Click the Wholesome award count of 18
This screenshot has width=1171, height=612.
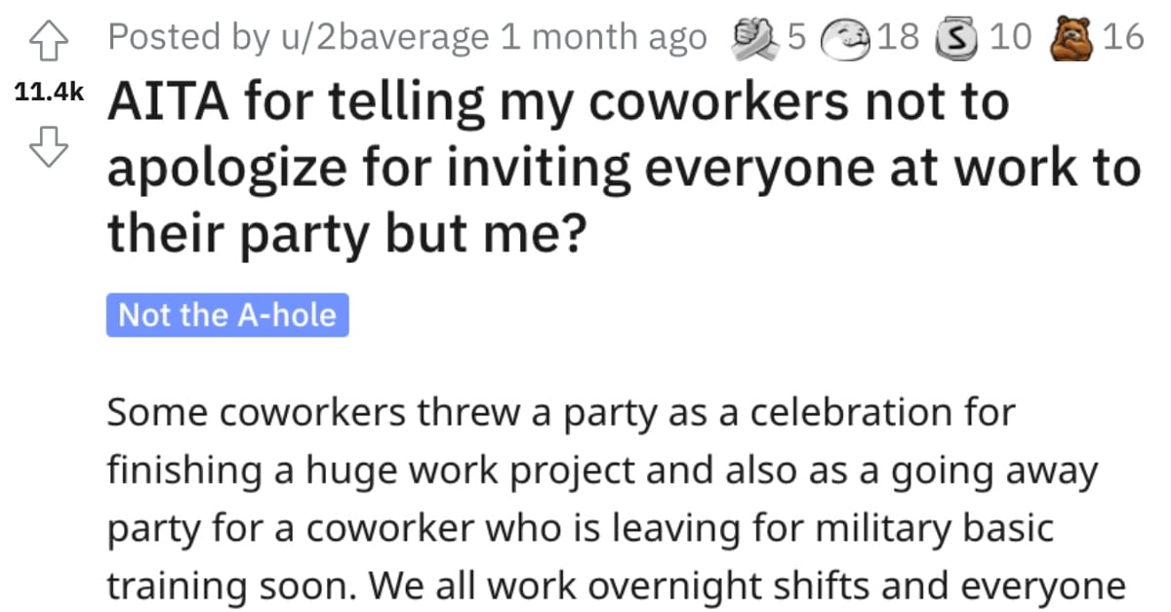[x=899, y=35]
